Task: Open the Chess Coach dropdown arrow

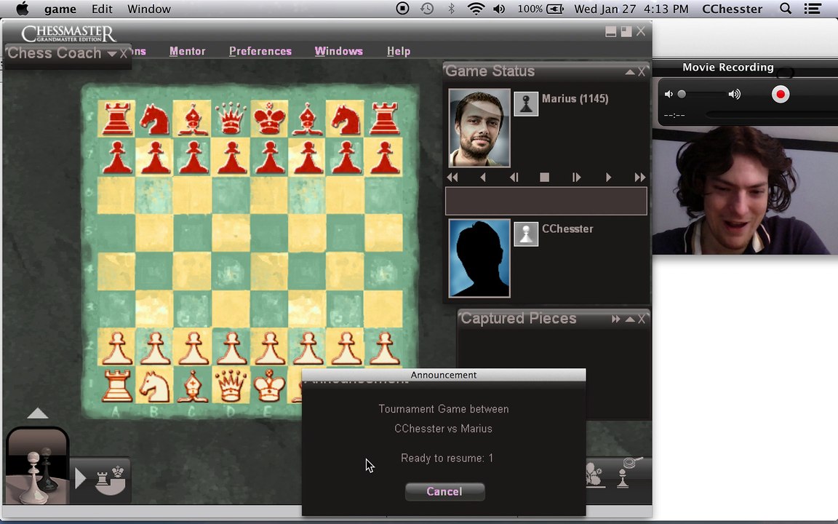Action: [112, 53]
